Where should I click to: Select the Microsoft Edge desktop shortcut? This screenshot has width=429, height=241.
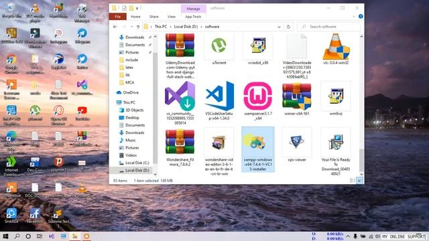pos(11,141)
